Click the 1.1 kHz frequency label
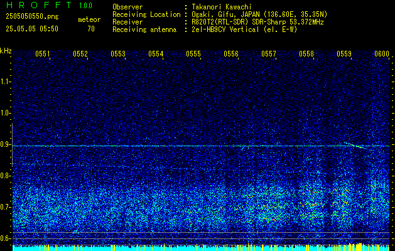Viewport: 395px width, 251px height. (x=5, y=82)
